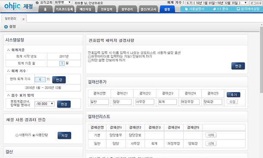
Task: Click 저장 button for computer authentication
Action: tap(64, 136)
